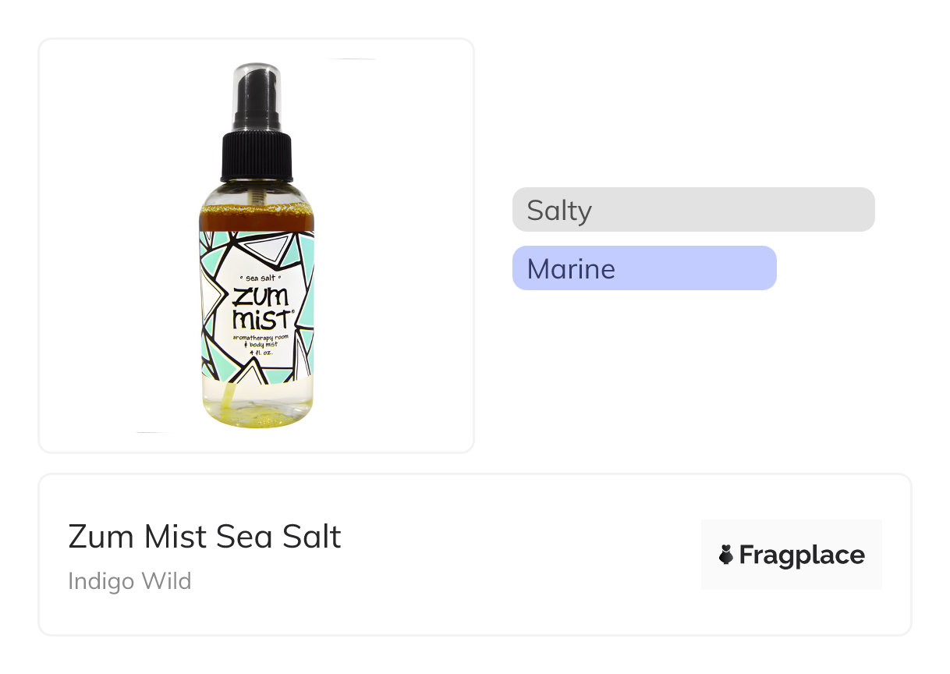Viewport: 950px width, 674px height.
Task: Click the yellow dip tube at bottle bottom
Action: click(226, 399)
